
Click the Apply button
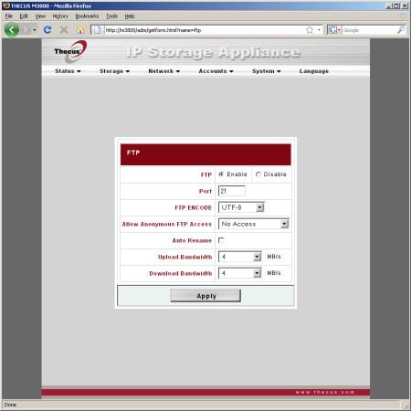tap(205, 296)
